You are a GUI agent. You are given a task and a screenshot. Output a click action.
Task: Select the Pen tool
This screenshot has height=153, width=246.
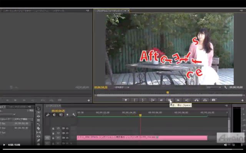point(38,140)
